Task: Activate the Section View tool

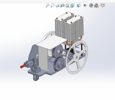Action: [x=62, y=5]
